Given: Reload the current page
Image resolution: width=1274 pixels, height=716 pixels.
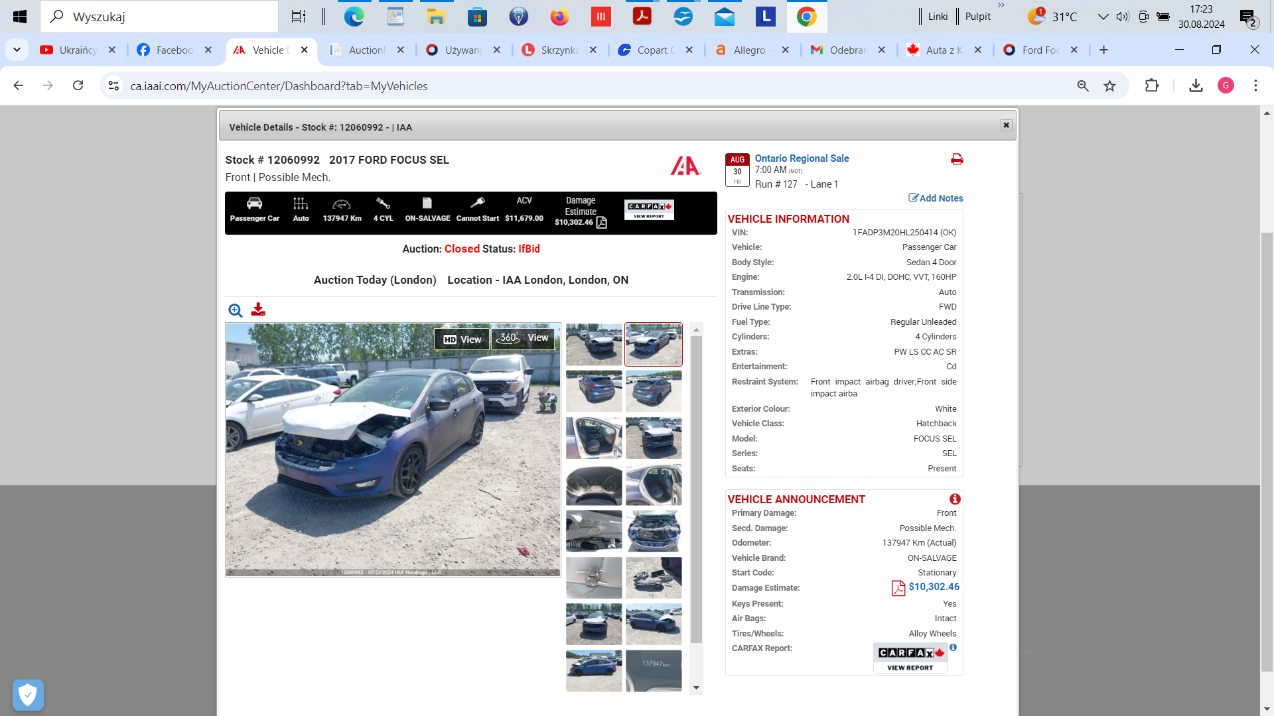Looking at the screenshot, I should (78, 86).
